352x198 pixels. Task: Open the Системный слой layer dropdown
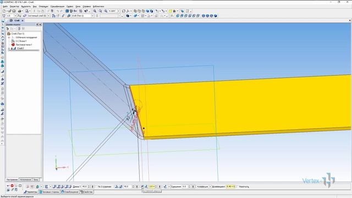pos(48,16)
